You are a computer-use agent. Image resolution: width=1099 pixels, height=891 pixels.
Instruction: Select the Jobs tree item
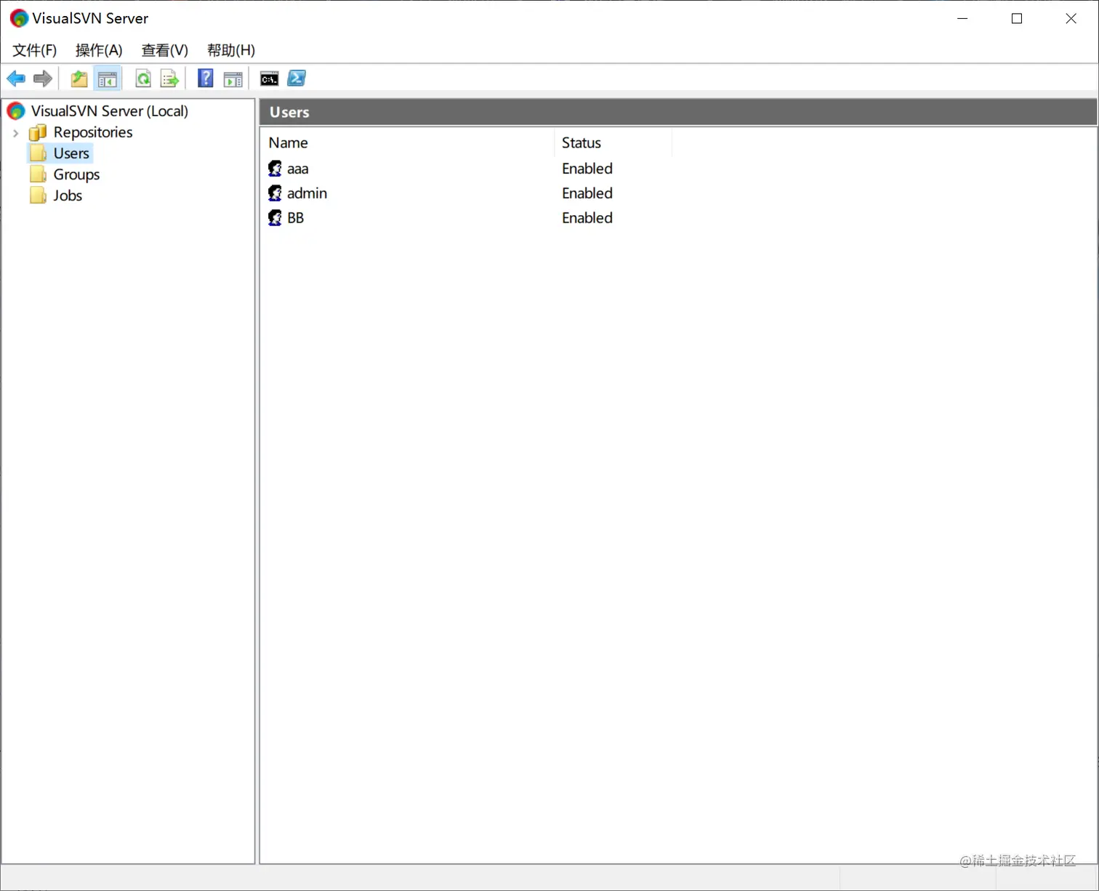[x=68, y=195]
